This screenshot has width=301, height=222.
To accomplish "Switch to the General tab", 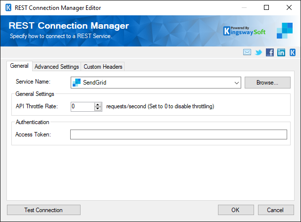I will pos(19,66).
